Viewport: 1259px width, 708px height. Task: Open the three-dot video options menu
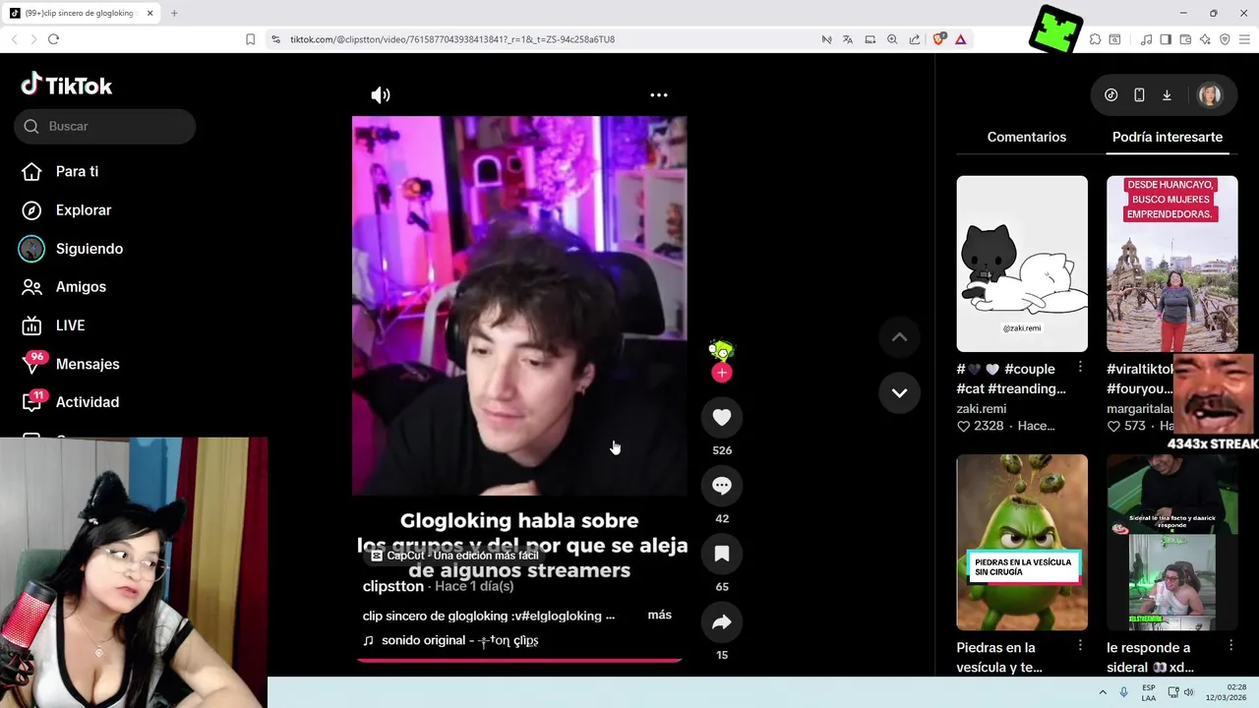[659, 95]
